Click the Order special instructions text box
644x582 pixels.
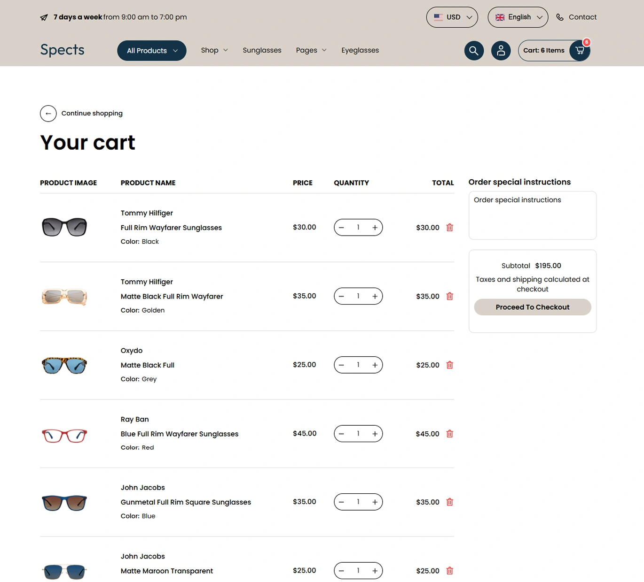pyautogui.click(x=533, y=215)
